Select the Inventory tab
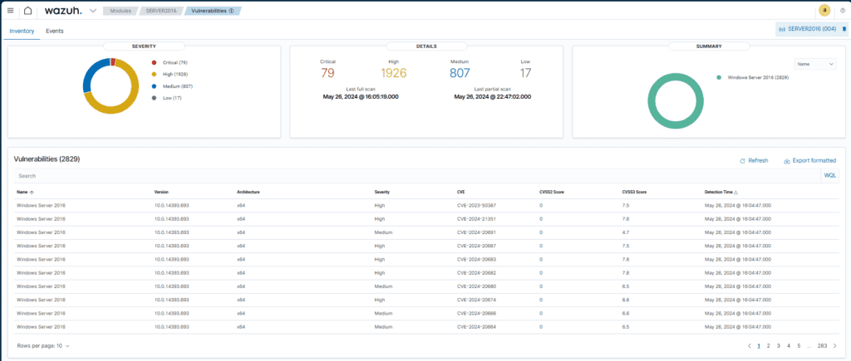 [22, 31]
